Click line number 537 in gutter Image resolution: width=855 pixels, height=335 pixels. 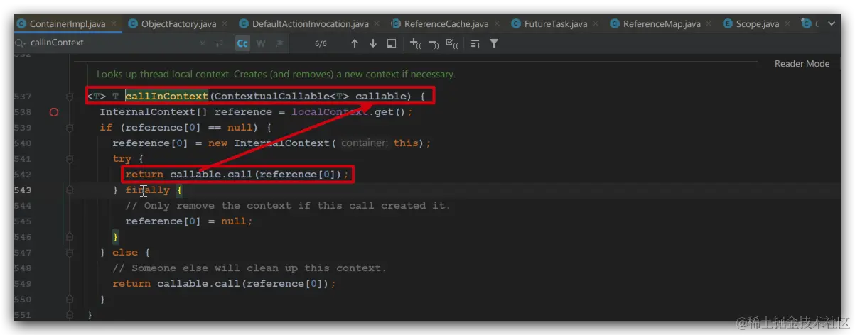[23, 97]
